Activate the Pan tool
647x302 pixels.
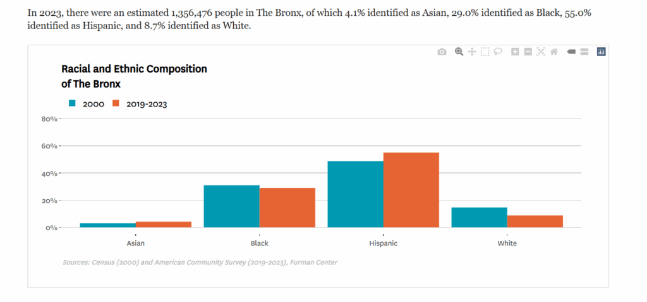point(472,52)
